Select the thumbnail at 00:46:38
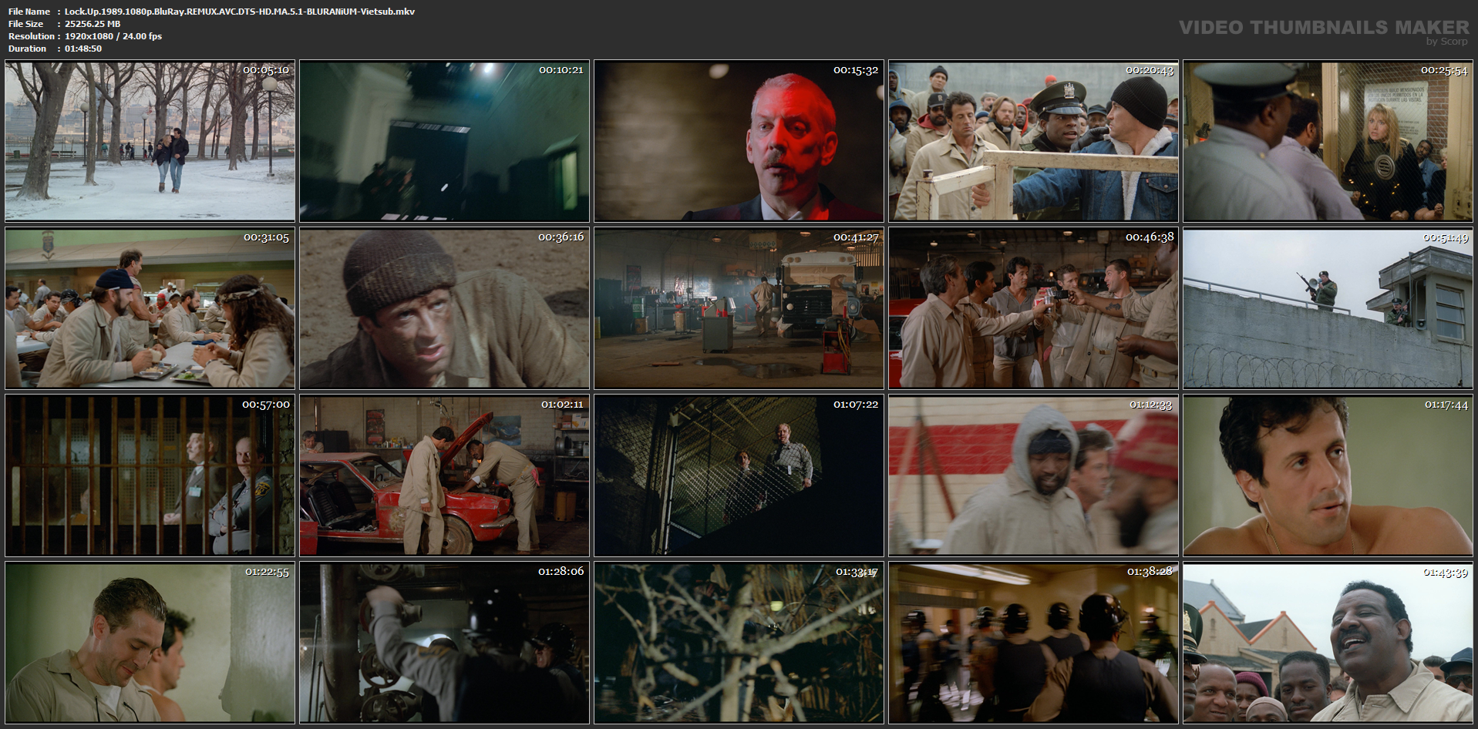The image size is (1478, 729). [x=1033, y=308]
